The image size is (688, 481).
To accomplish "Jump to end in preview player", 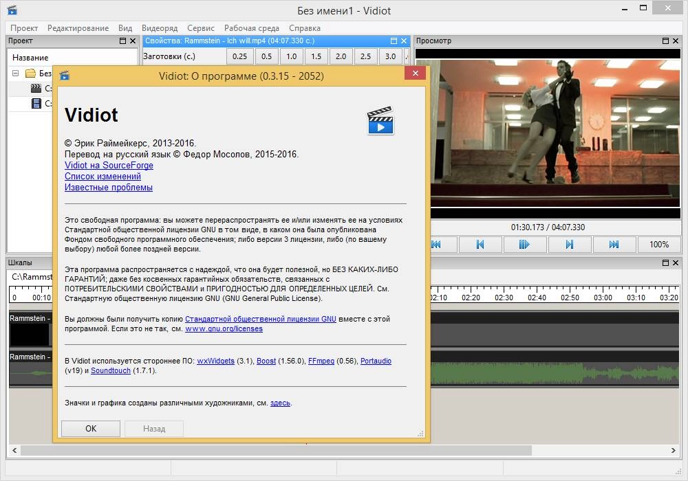I will point(614,245).
